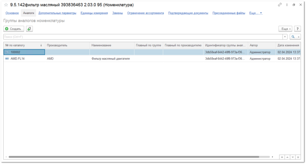Jump to first row with the top arrow
The height and width of the screenshot is (164, 306).
[x=282, y=157]
